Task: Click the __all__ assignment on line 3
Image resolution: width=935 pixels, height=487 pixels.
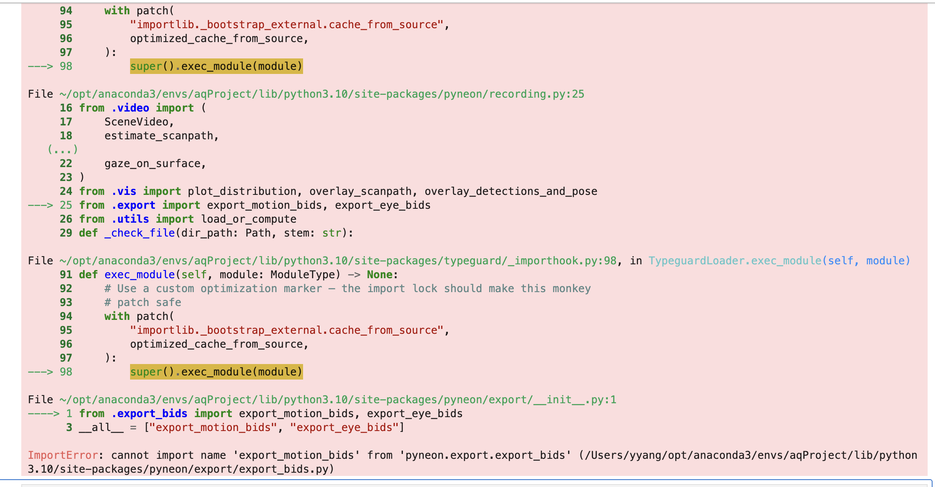Action: tap(101, 427)
